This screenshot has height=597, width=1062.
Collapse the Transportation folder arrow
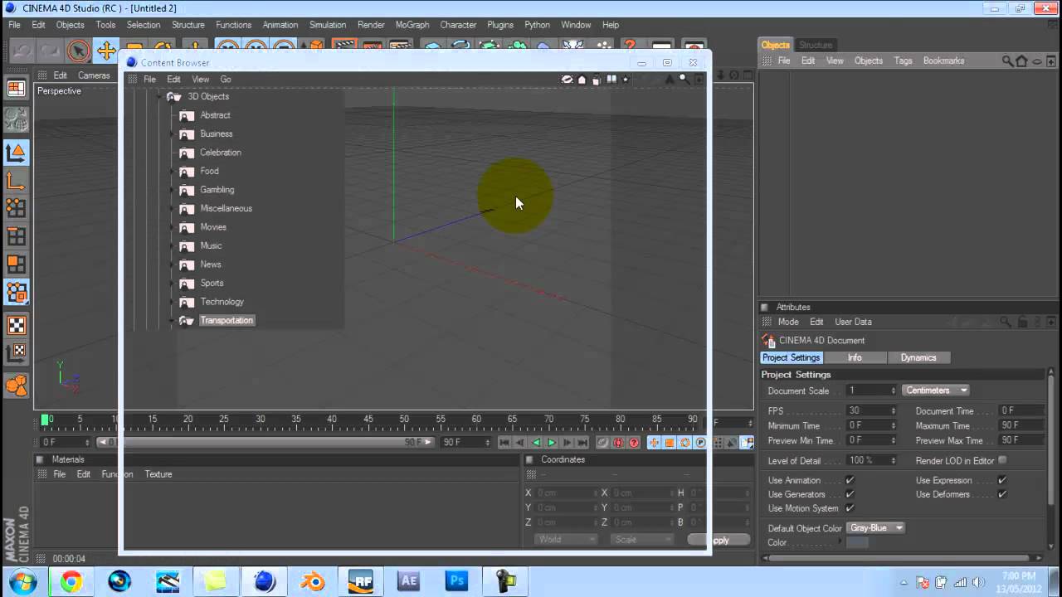point(173,321)
